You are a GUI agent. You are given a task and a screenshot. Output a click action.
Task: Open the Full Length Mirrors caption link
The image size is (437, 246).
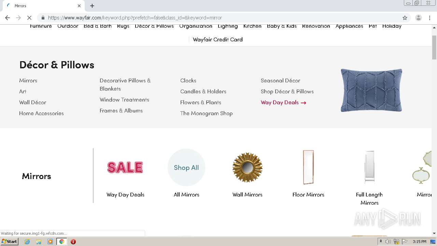369,199
